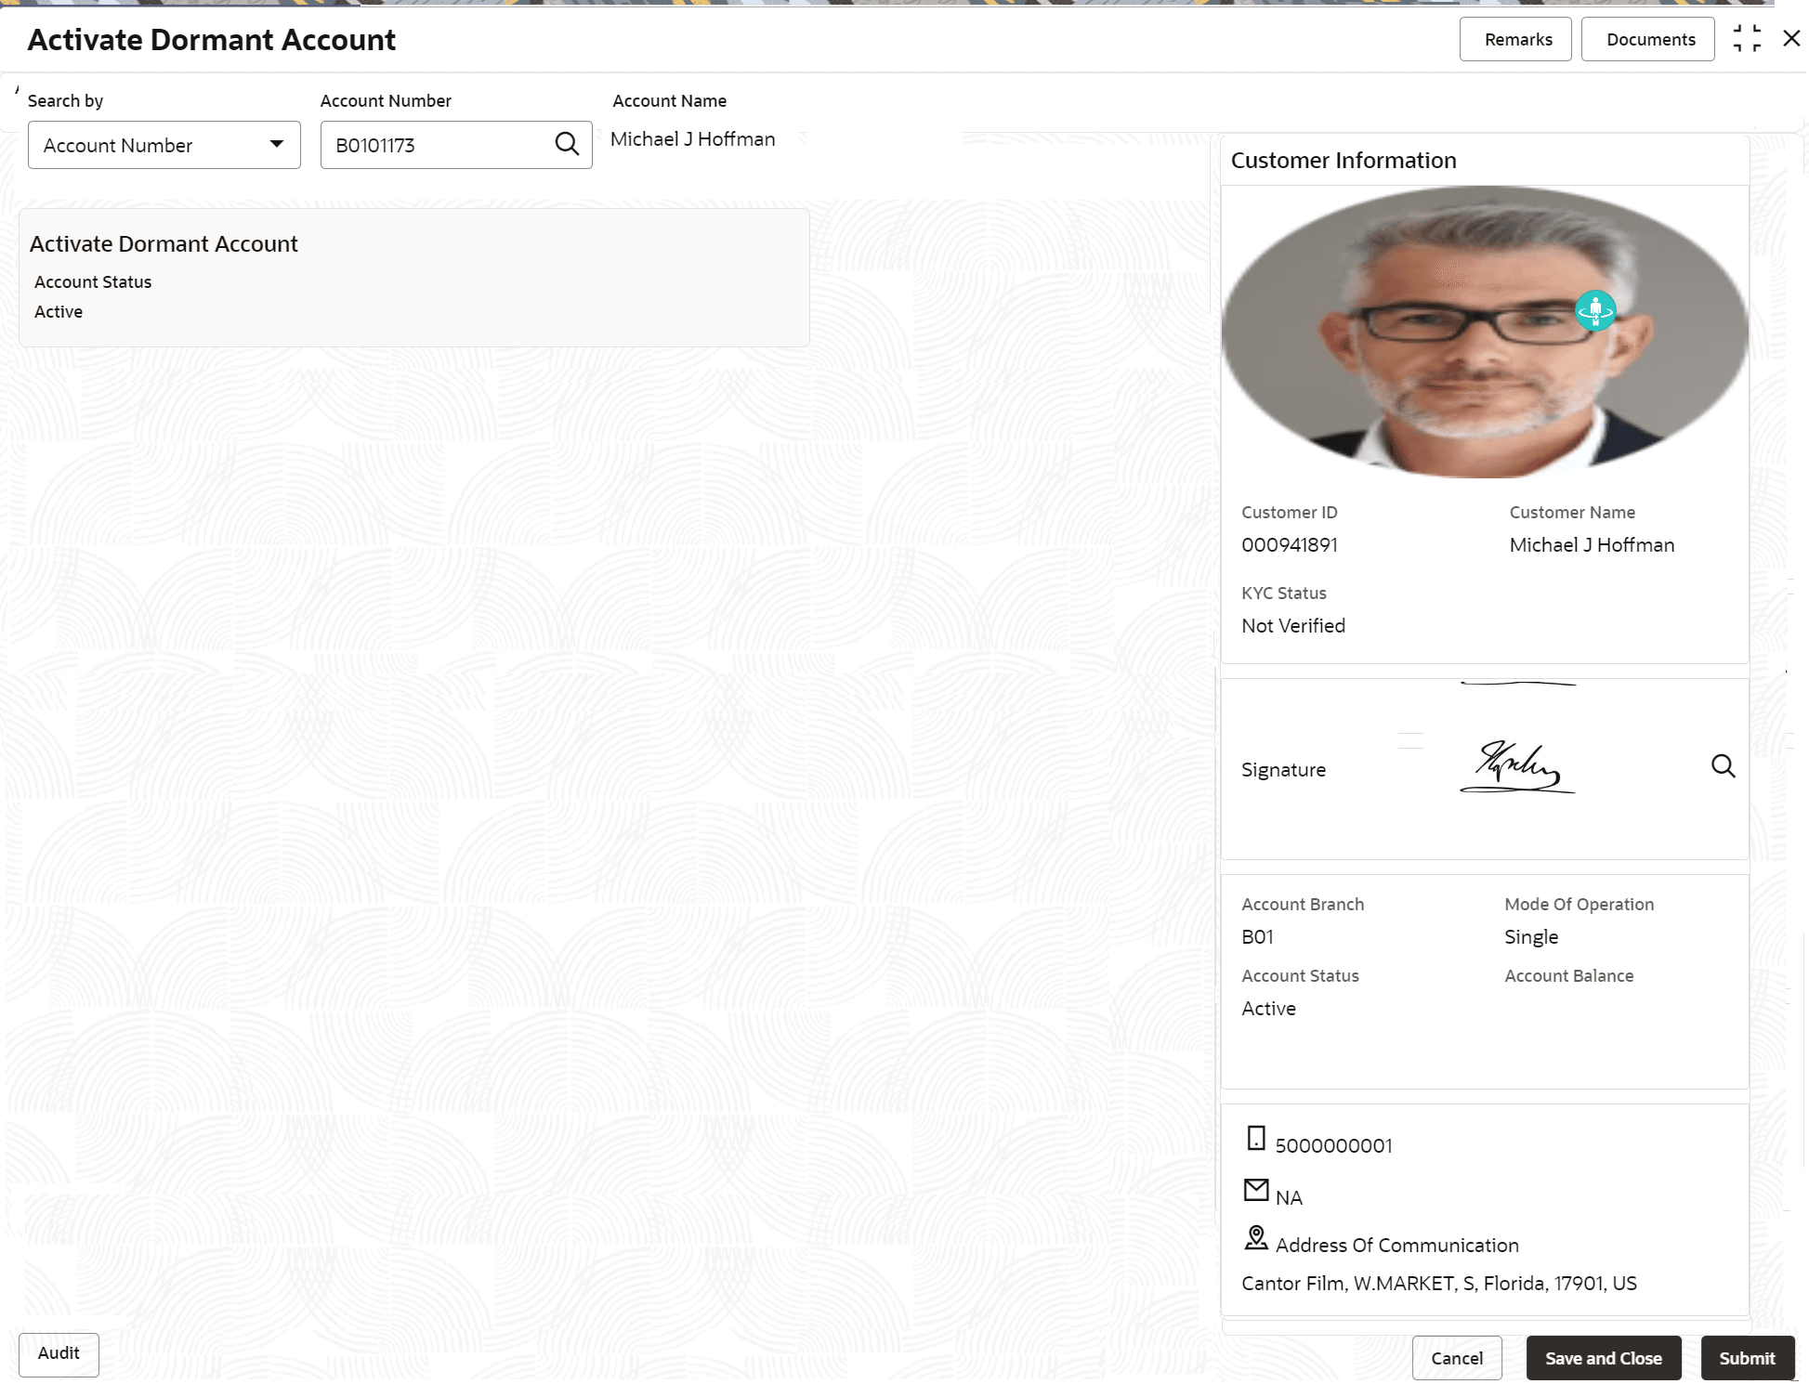
Task: Click the account number search magnifier icon
Action: point(567,144)
